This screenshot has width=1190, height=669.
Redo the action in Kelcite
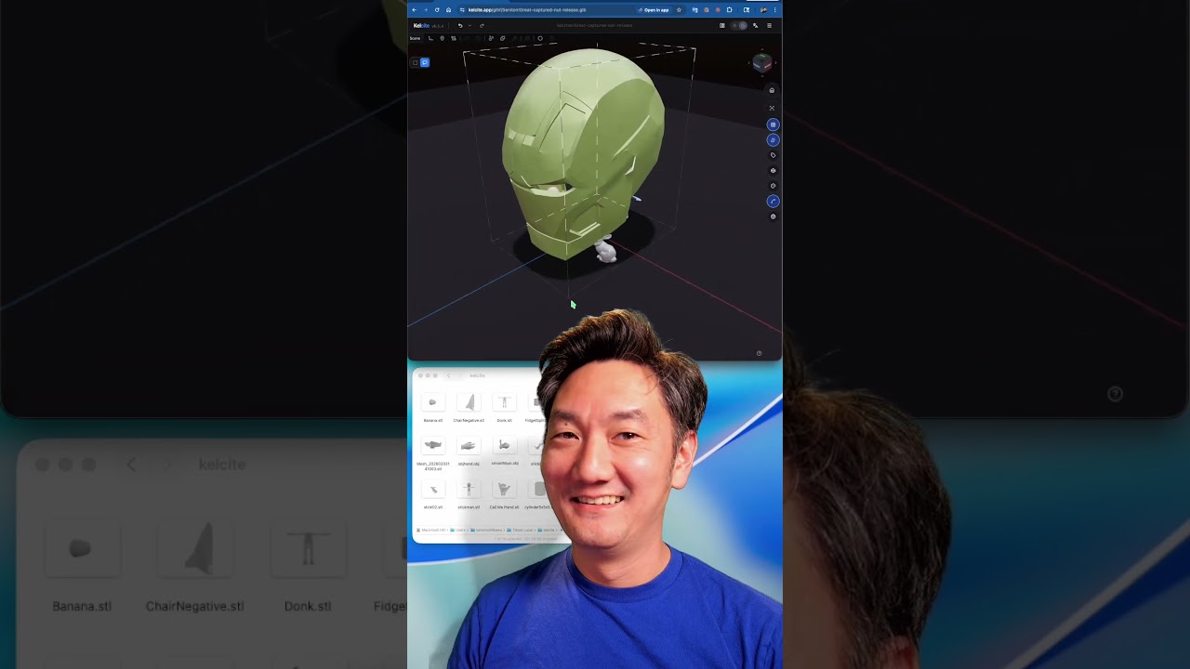[482, 26]
